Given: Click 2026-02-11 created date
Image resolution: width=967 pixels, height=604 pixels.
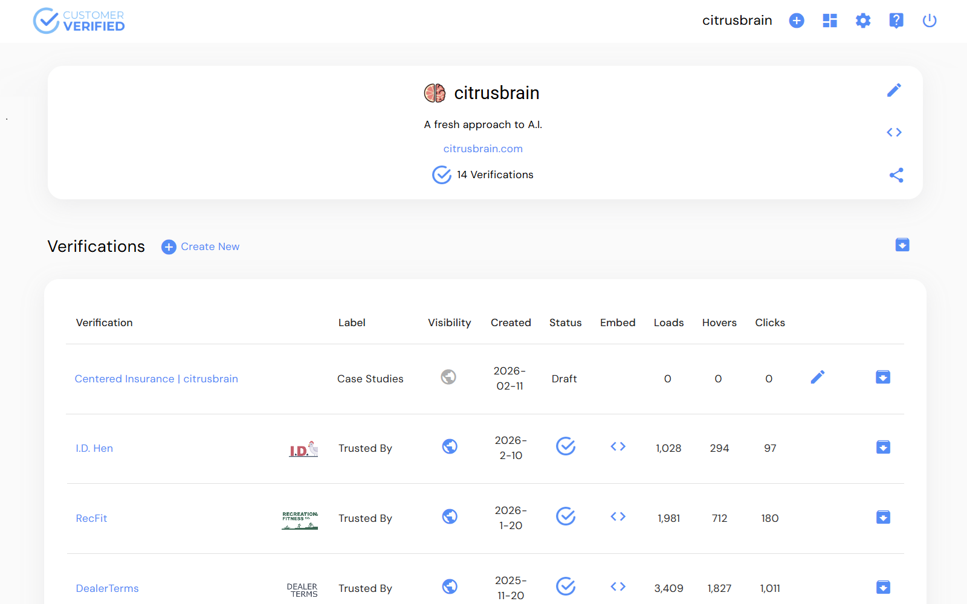Looking at the screenshot, I should point(510,378).
